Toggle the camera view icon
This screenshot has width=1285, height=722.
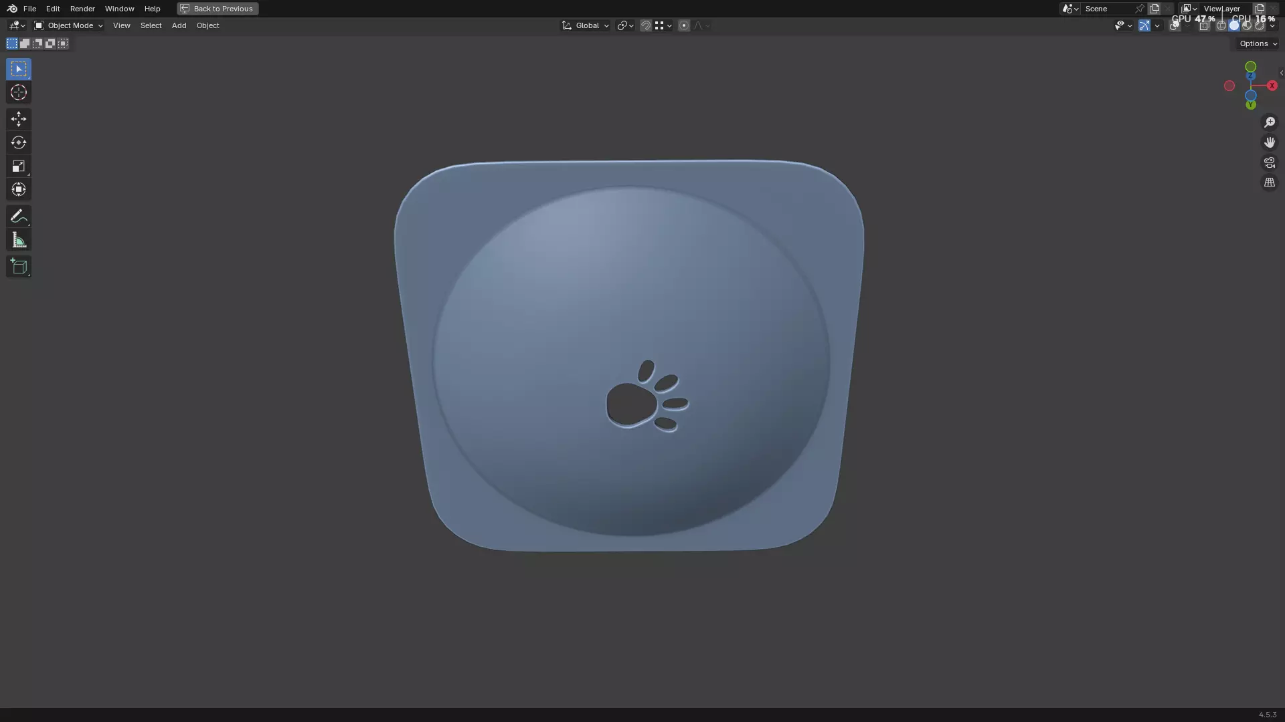pyautogui.click(x=1270, y=162)
